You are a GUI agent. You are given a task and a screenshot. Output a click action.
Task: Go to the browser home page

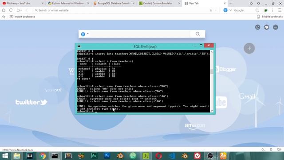pos(4,10)
